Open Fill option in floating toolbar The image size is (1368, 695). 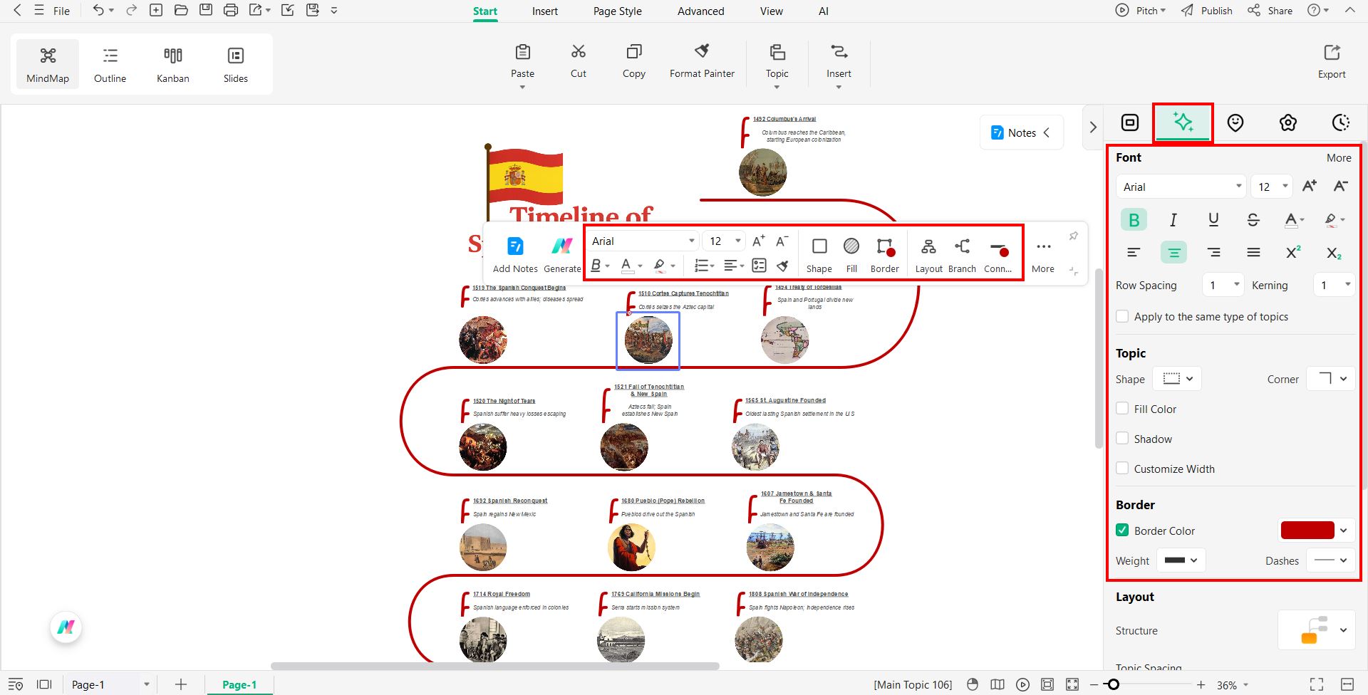(851, 255)
